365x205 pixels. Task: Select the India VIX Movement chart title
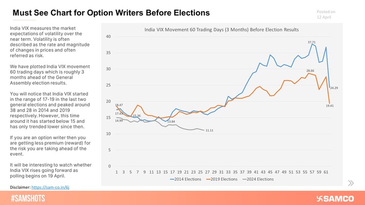pos(221,31)
